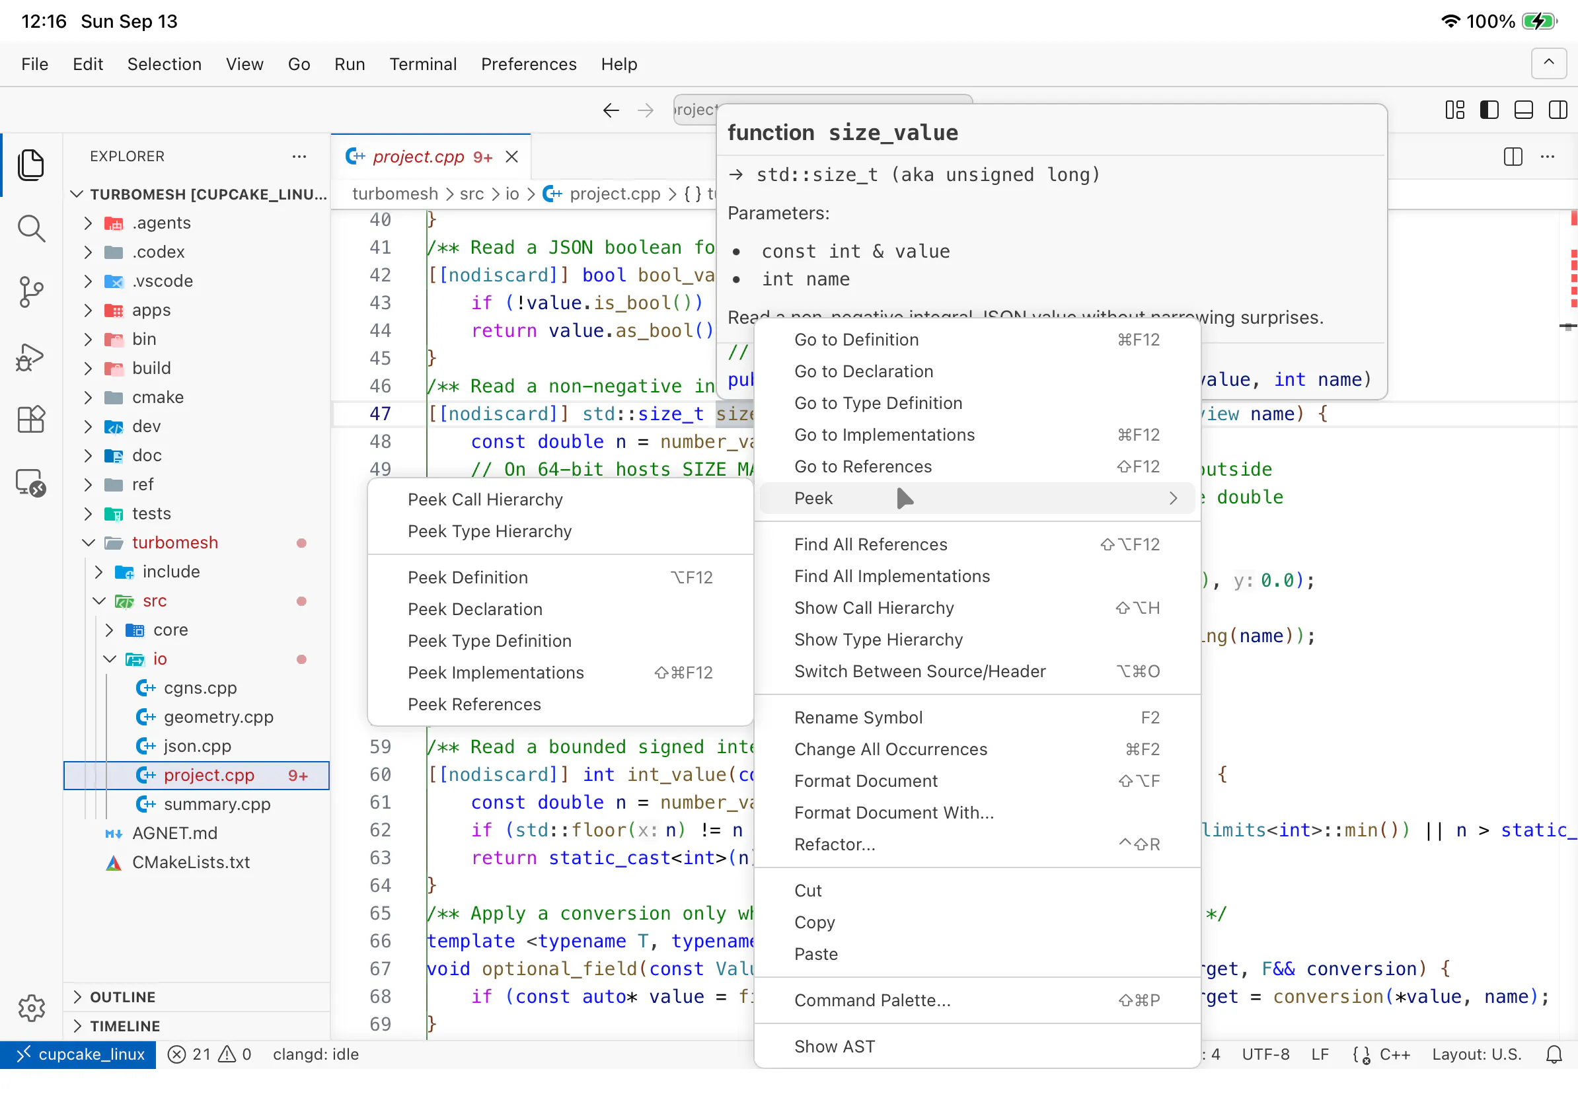1578x1102 pixels.
Task: Expand the build folder
Action: click(196, 368)
